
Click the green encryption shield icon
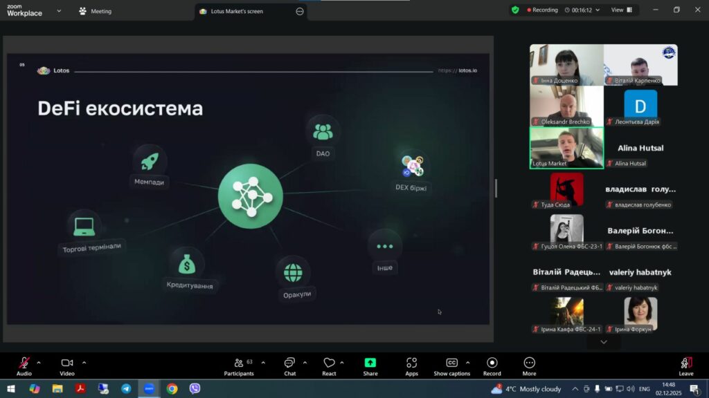tap(515, 10)
